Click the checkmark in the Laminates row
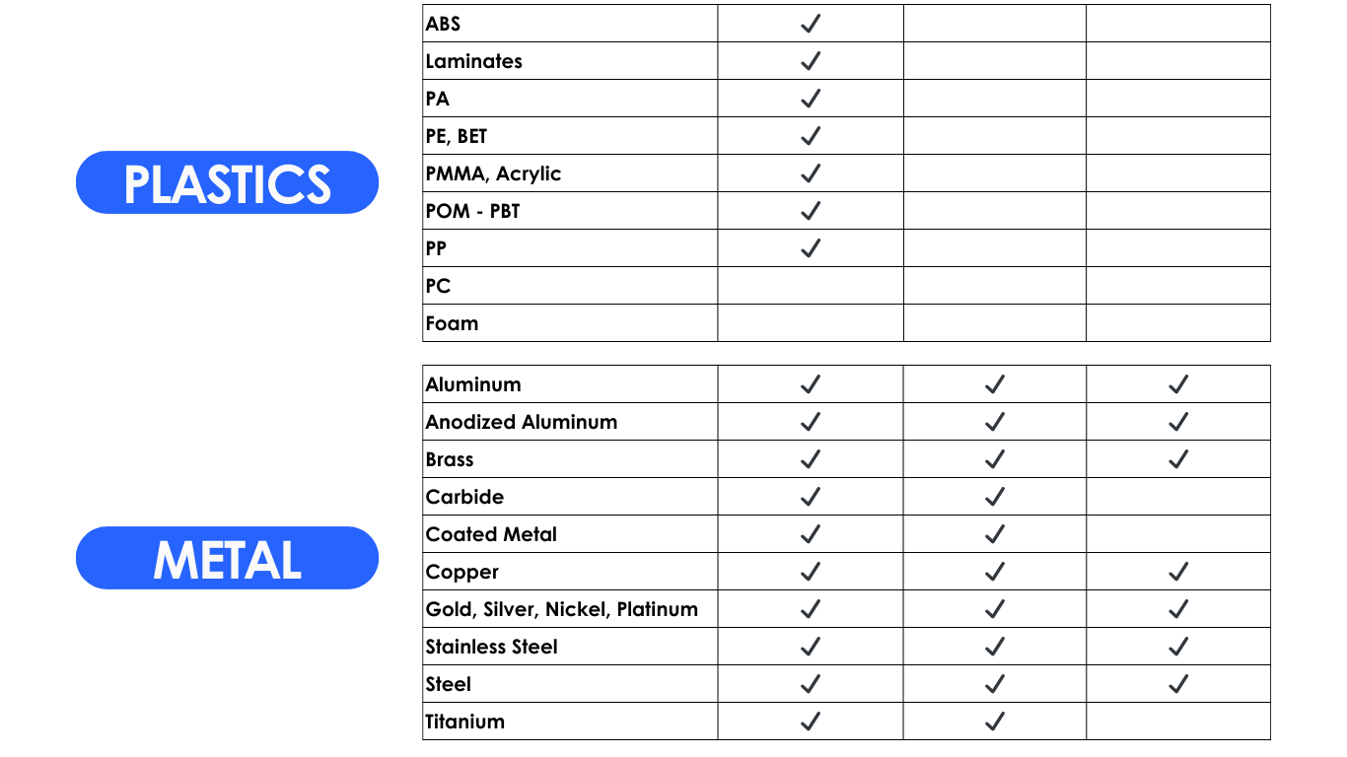 [x=811, y=61]
